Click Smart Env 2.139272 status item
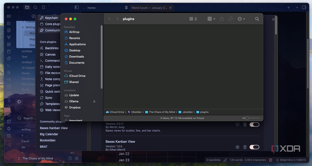The width and height of the screenshot is (312, 166). tap(291, 160)
